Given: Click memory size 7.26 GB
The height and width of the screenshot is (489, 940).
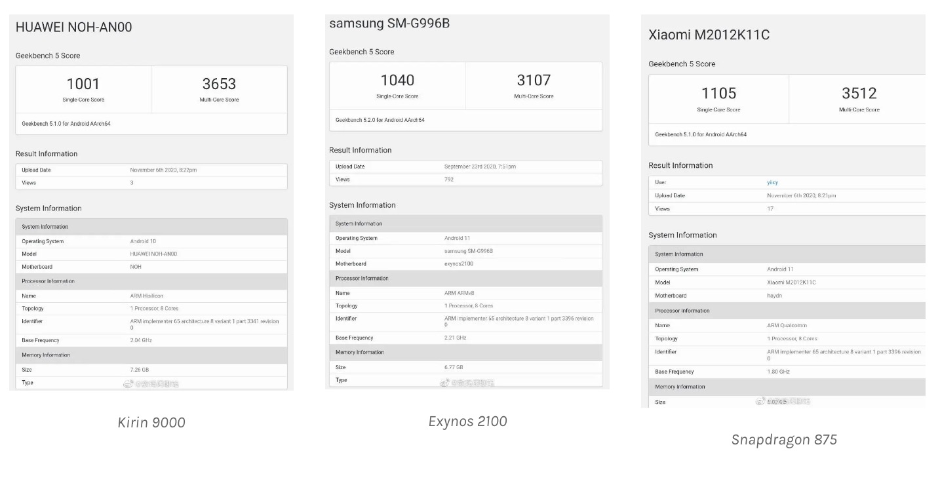Looking at the screenshot, I should (x=140, y=370).
